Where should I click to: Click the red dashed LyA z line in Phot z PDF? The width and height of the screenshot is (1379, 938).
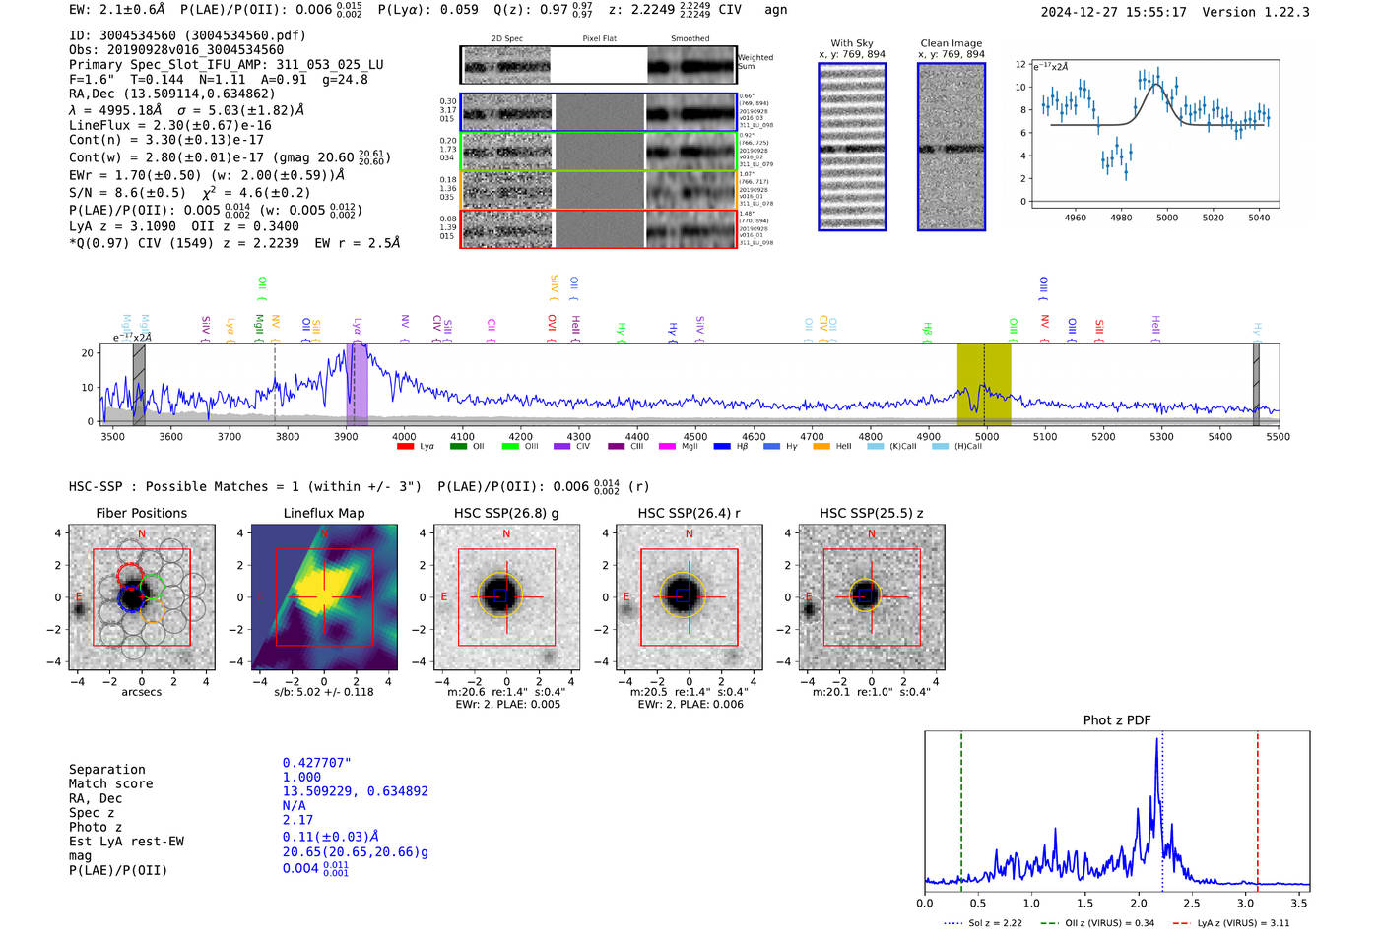1258,812
